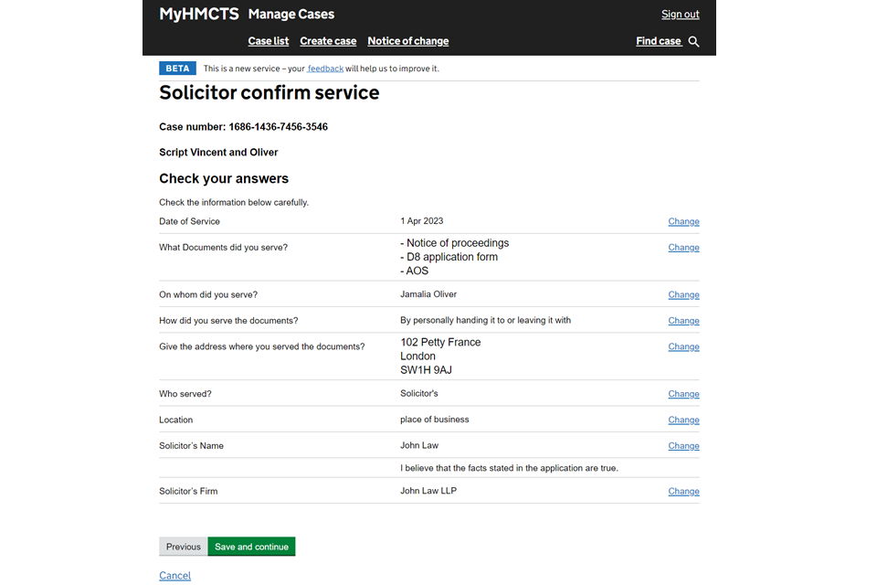Change the Solicitor's Name answer
Viewport: 877px width, 585px height.
pos(683,446)
